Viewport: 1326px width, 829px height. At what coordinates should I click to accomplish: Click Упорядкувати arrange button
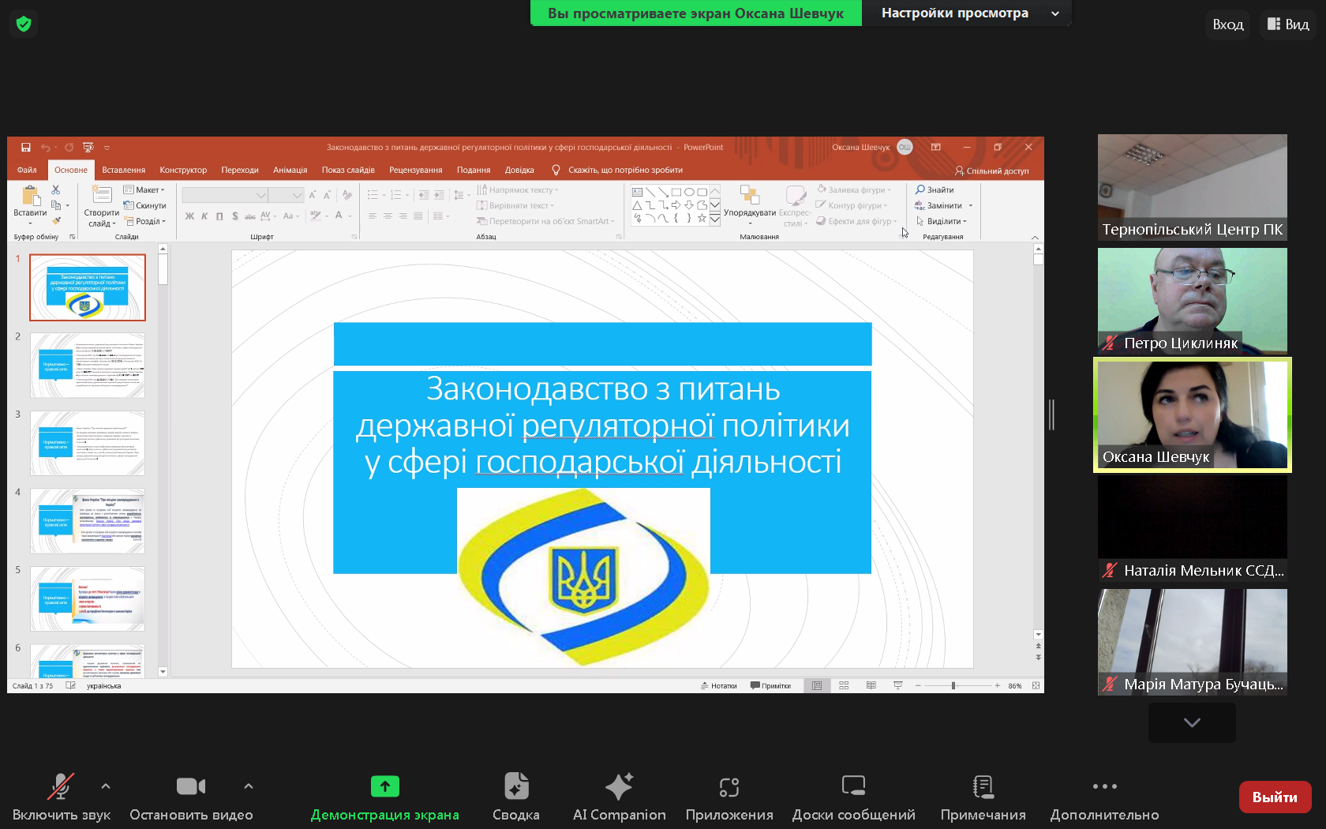coord(750,205)
